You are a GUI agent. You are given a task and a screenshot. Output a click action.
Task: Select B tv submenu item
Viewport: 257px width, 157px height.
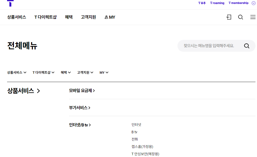coord(134,132)
